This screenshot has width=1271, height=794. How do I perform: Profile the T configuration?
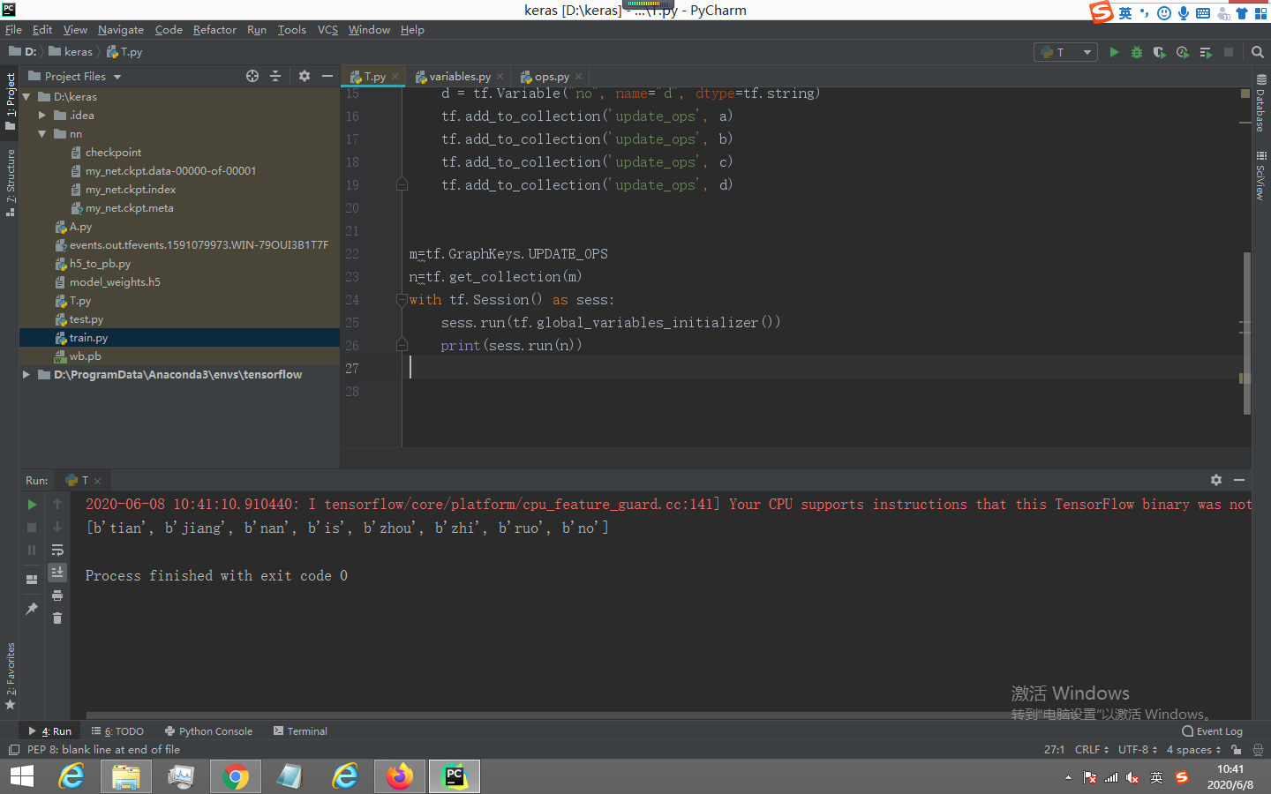[1183, 52]
